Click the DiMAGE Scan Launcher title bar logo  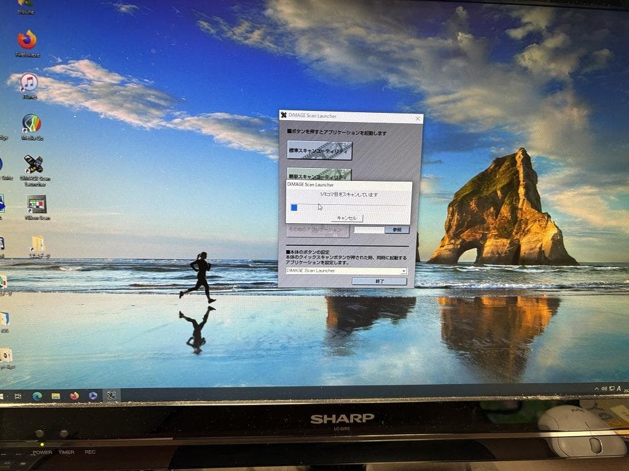pyautogui.click(x=284, y=113)
